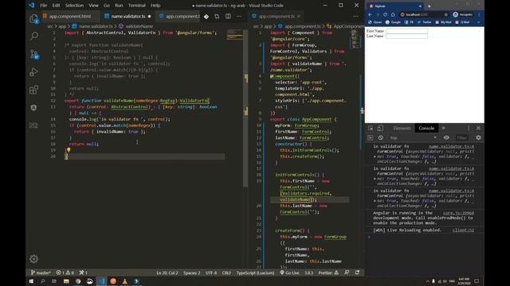Open console settings gear in DevTools
Screen dimensions: 510x286
tap(478, 137)
